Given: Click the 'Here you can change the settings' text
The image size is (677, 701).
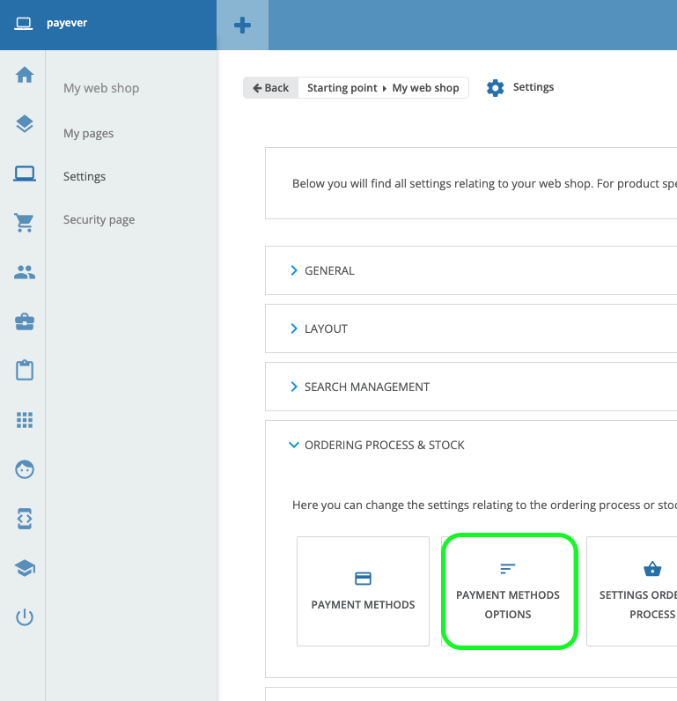Looking at the screenshot, I should [484, 505].
